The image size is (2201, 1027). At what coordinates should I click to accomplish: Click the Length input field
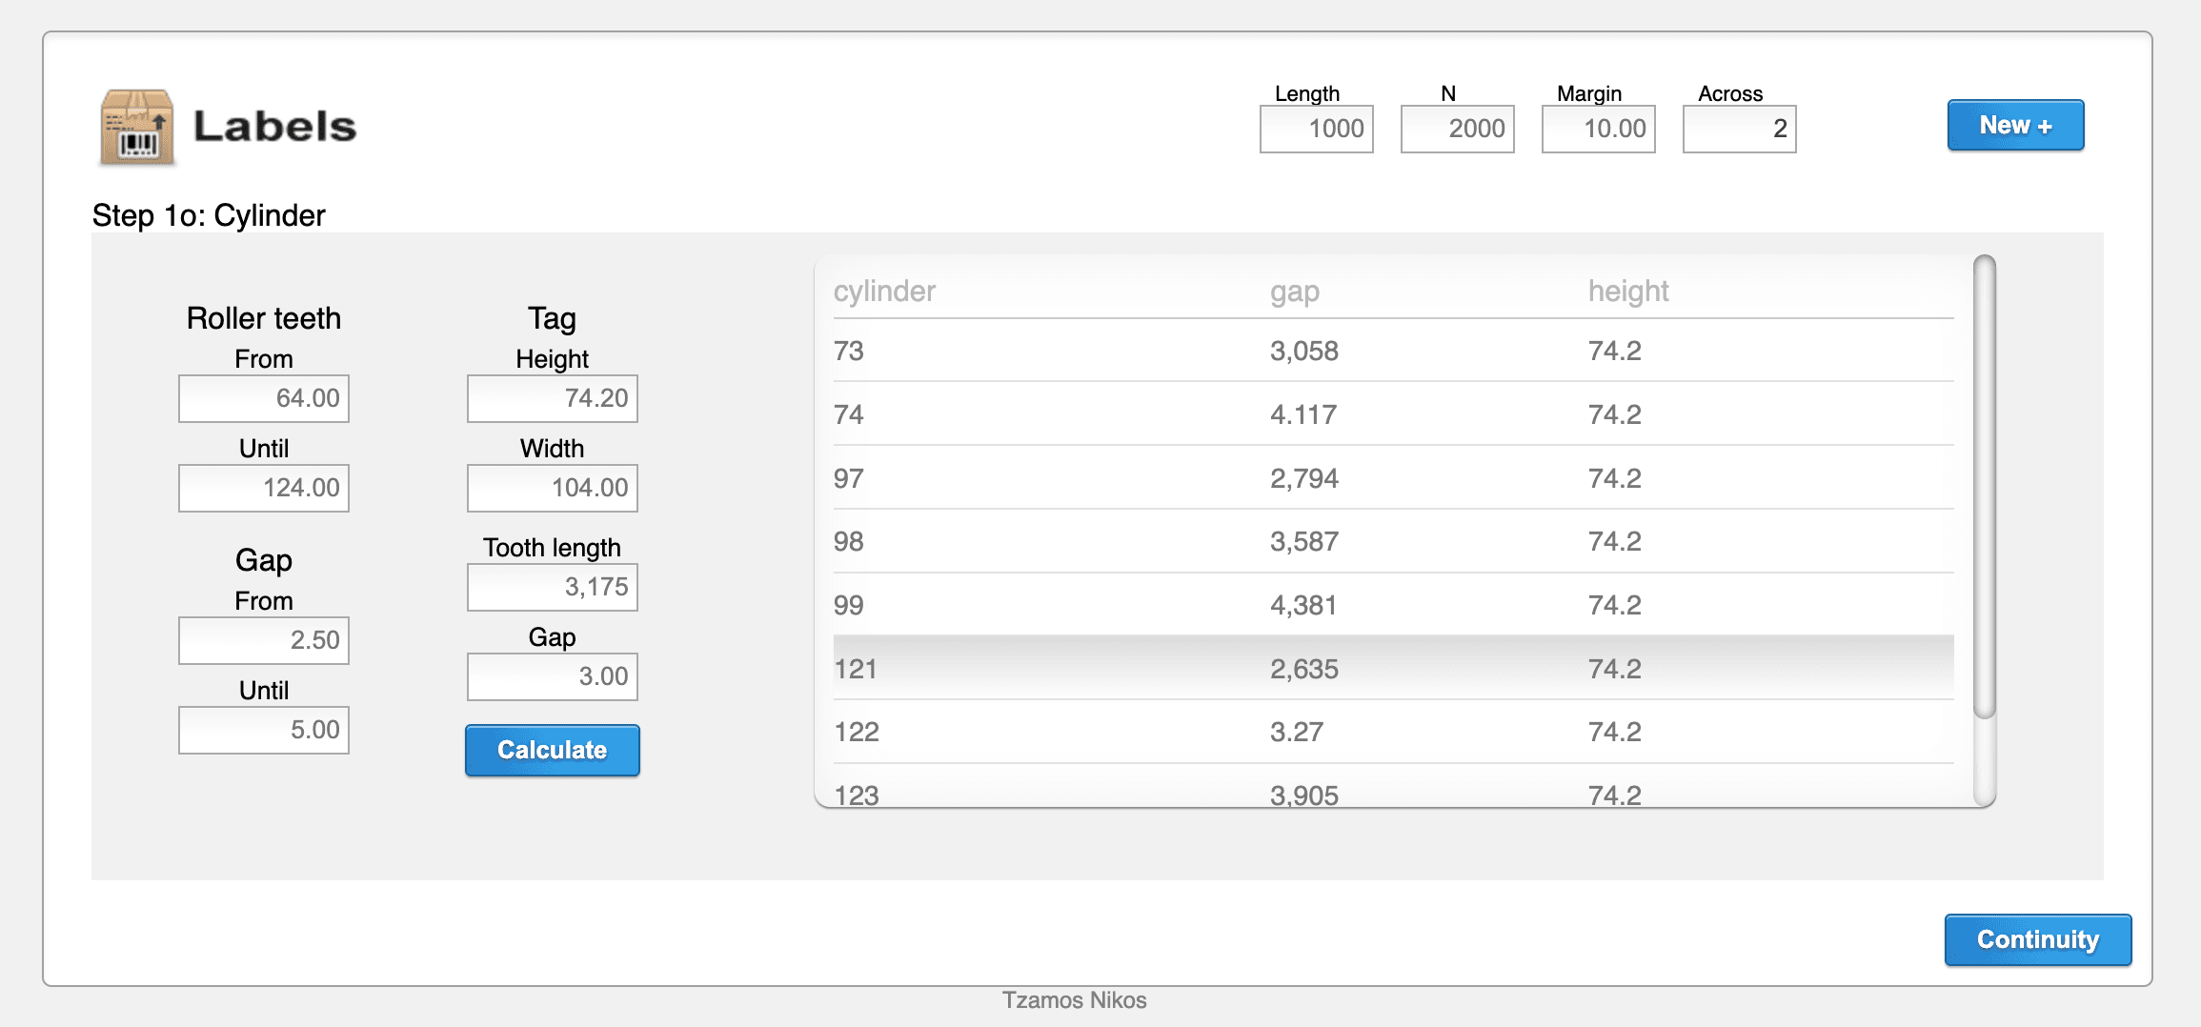tap(1316, 129)
